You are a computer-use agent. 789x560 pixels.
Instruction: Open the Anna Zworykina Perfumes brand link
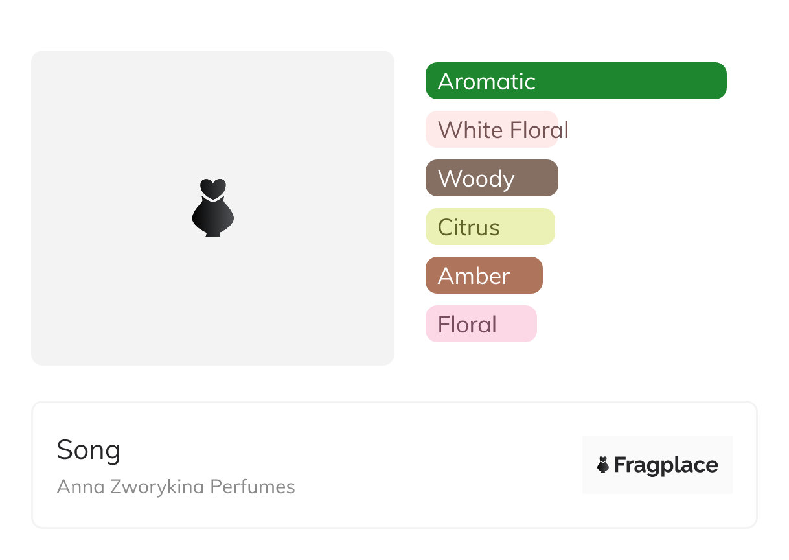coord(176,487)
